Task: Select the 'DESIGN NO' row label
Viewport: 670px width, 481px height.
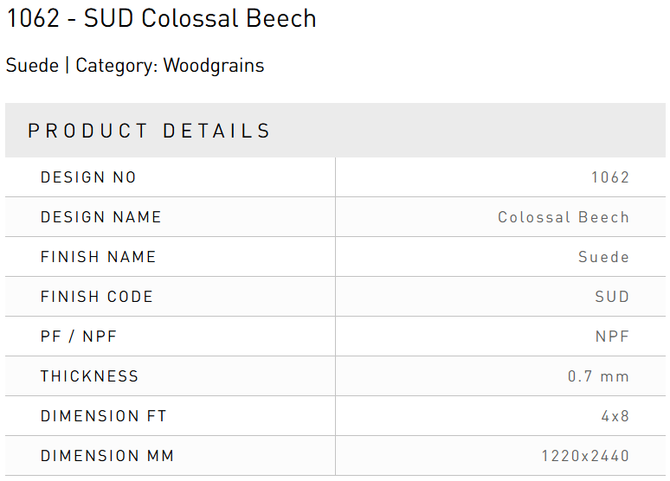Action: click(x=88, y=177)
